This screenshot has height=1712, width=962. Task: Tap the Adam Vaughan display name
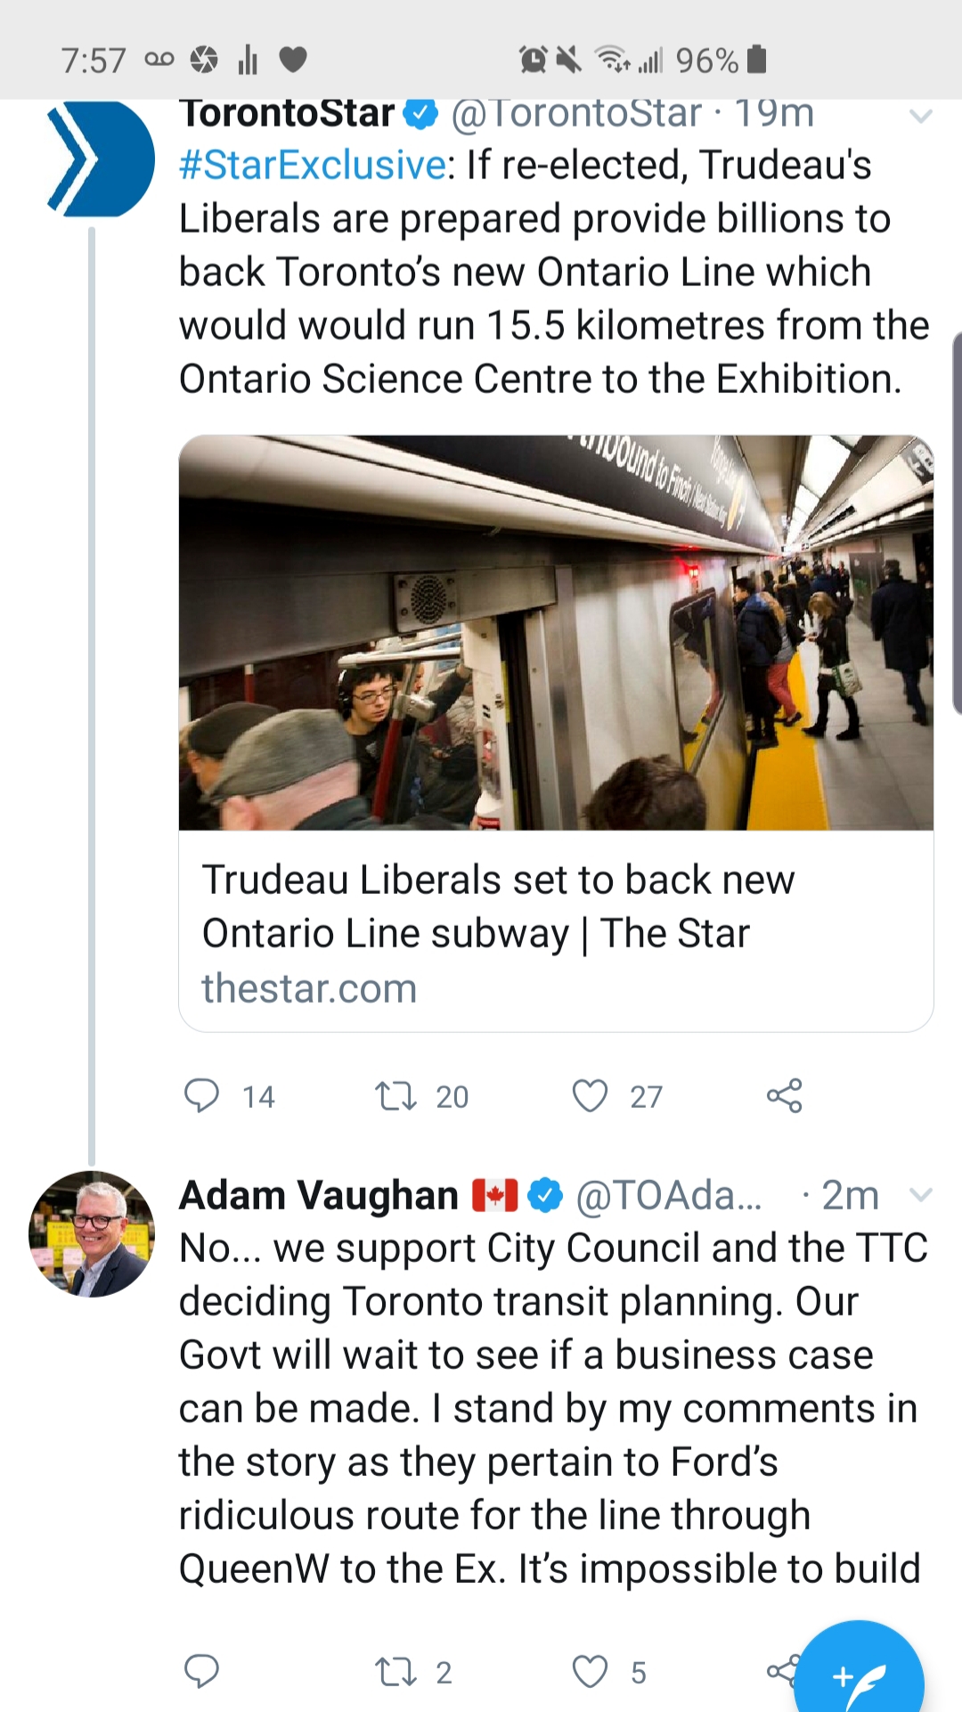pyautogui.click(x=318, y=1195)
